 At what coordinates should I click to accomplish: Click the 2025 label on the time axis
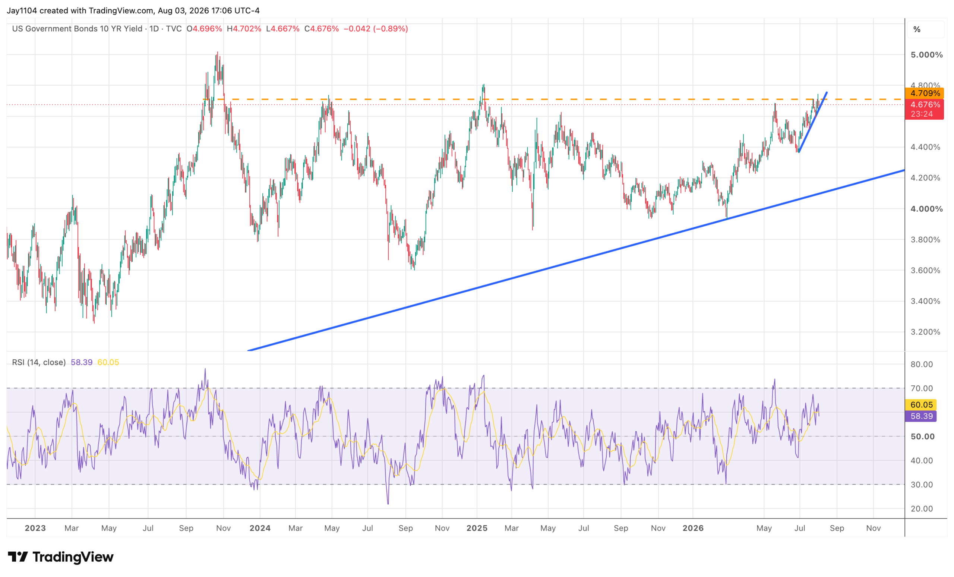pyautogui.click(x=477, y=528)
